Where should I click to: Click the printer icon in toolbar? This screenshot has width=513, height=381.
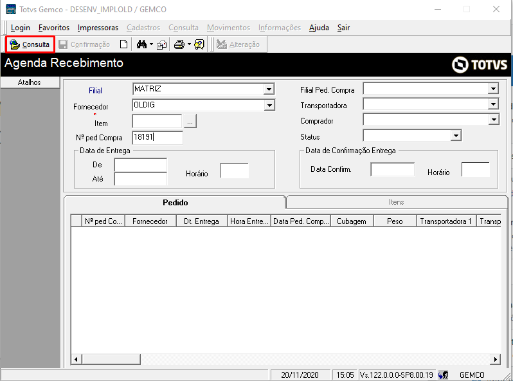(x=179, y=44)
